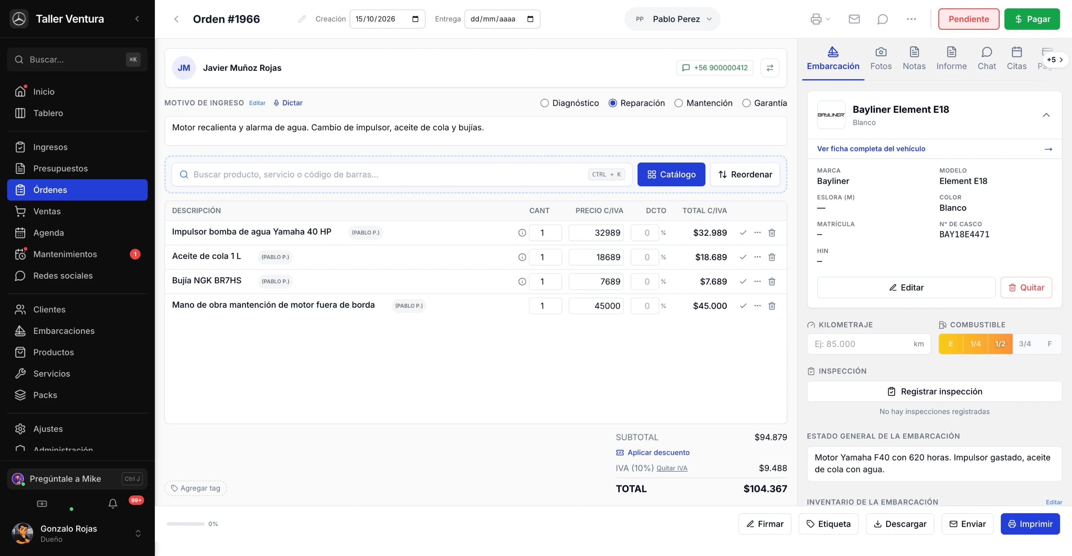Collapse the sidebar with the Taller Ventura chevron
1072x556 pixels.
[137, 19]
